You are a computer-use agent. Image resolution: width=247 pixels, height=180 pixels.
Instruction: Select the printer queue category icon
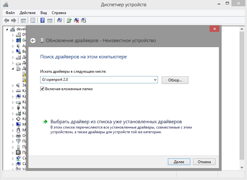point(18,136)
